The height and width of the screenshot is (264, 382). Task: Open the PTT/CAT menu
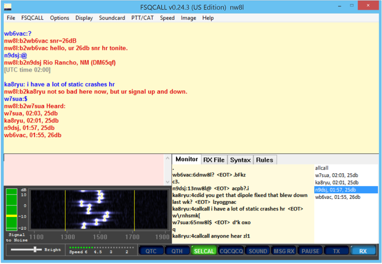[142, 18]
